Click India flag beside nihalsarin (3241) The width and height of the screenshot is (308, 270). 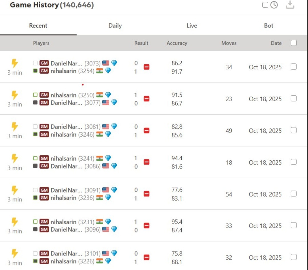pos(100,158)
